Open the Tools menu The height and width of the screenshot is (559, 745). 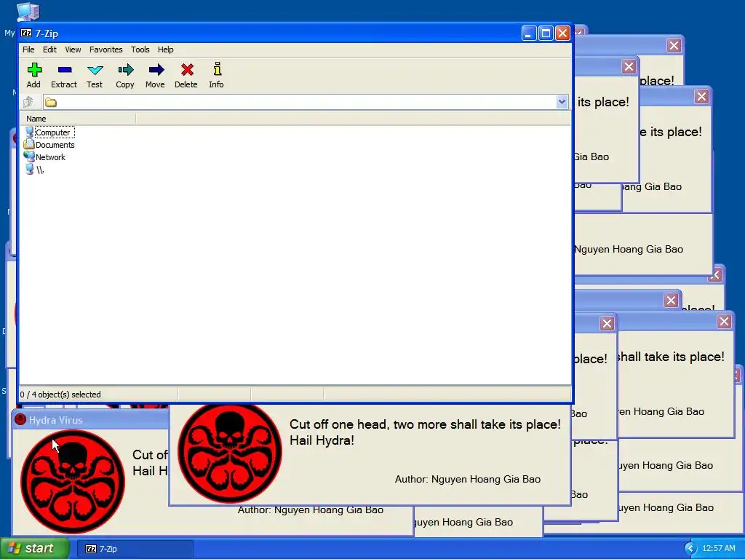tap(140, 49)
